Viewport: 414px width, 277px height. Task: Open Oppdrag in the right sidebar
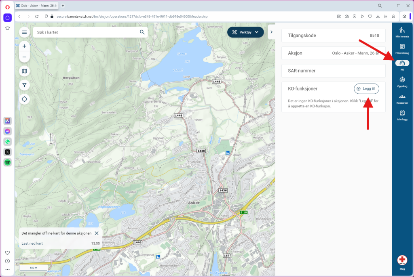click(402, 82)
